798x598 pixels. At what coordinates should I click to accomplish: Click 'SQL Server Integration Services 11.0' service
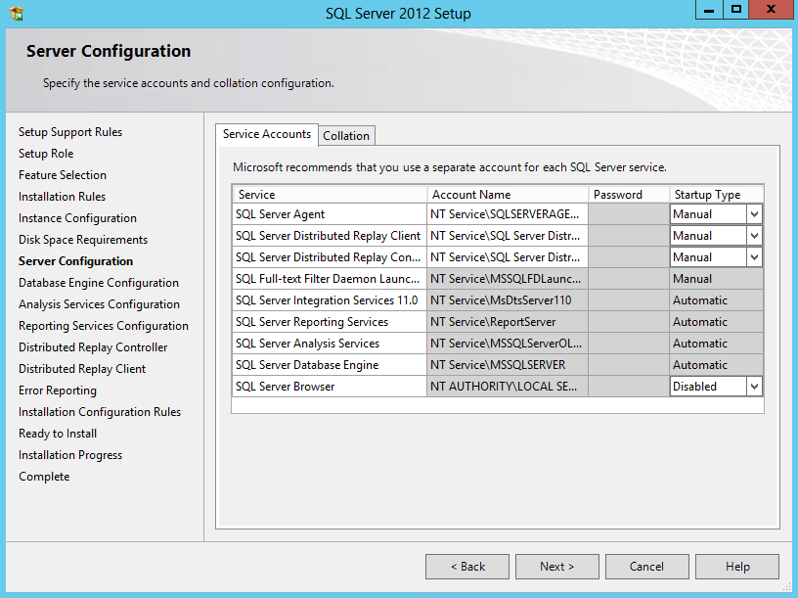coord(330,300)
